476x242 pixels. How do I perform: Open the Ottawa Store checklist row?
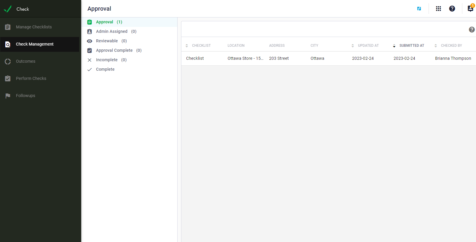pos(245,58)
